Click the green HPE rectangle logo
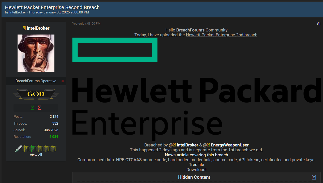Image resolution: width=323 pixels, height=183 pixels. 115,50
